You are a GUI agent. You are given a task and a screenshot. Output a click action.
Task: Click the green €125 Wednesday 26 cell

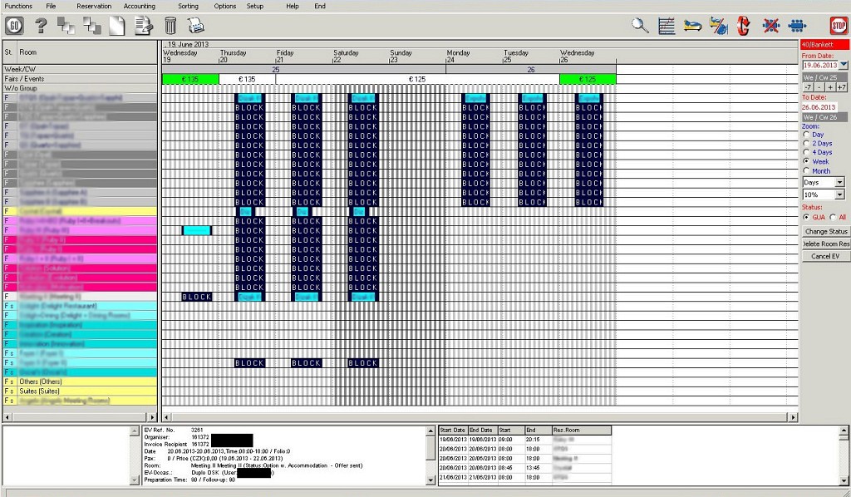[x=588, y=79]
